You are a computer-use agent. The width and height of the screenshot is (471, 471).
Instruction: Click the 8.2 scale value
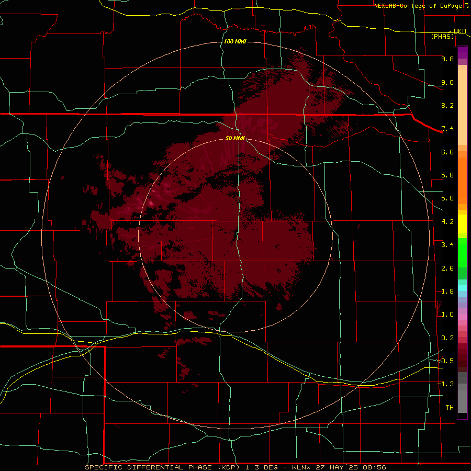click(x=447, y=105)
